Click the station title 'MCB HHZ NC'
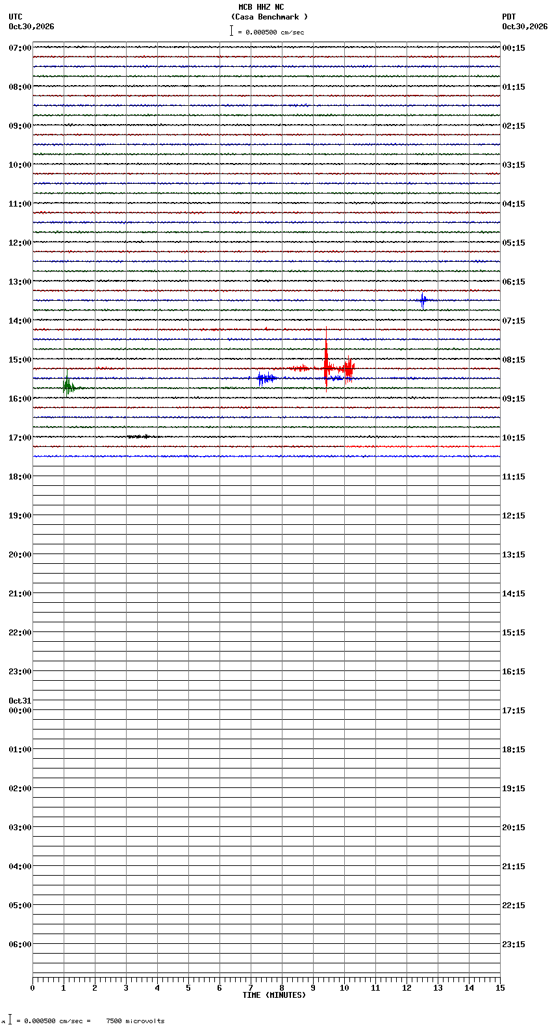The image size is (552, 1029). (x=261, y=7)
